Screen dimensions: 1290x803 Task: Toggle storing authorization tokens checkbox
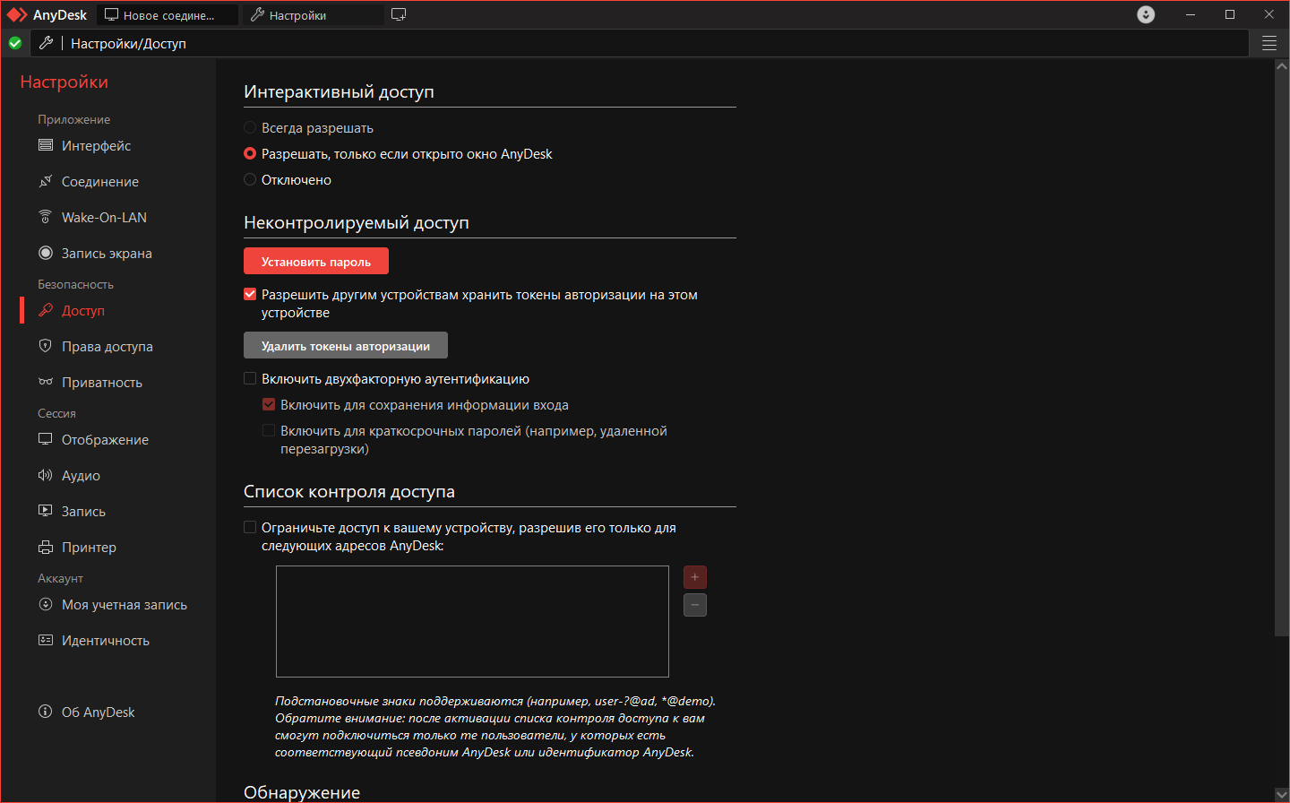[x=250, y=294]
